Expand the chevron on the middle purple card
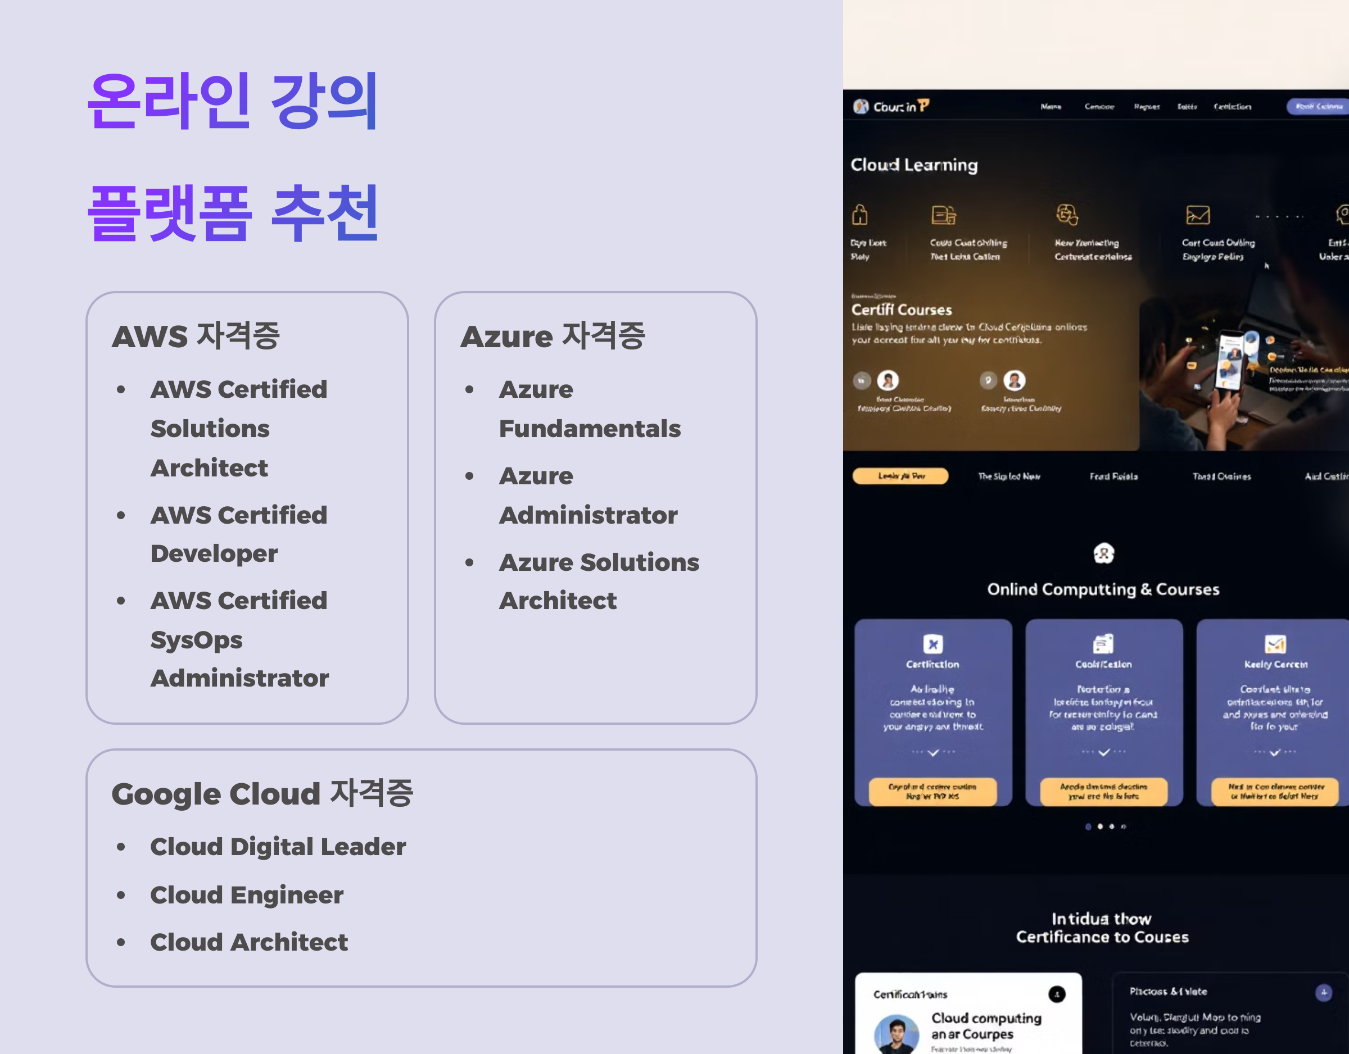The image size is (1349, 1054). click(x=1104, y=752)
